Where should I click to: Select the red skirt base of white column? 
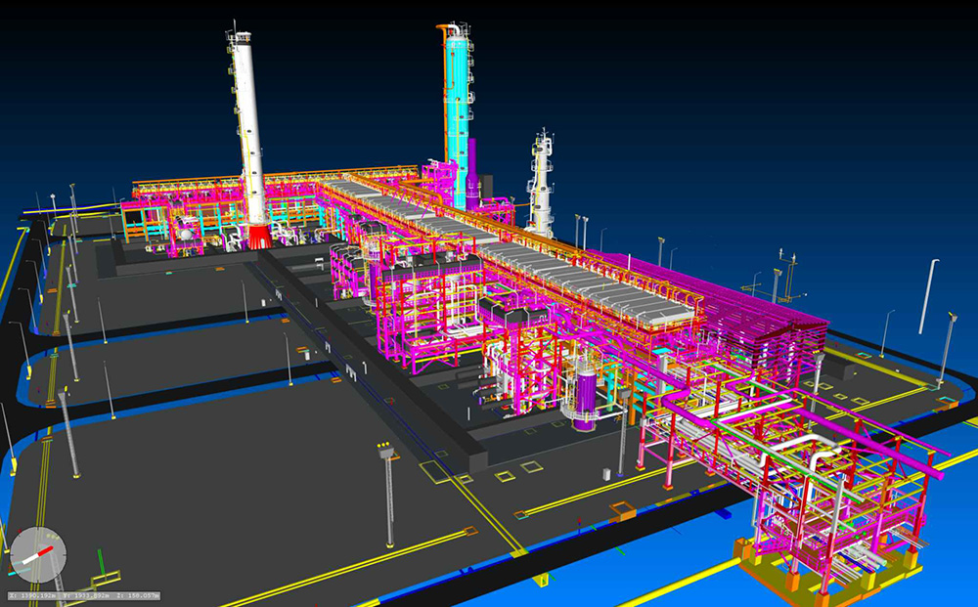point(258,237)
